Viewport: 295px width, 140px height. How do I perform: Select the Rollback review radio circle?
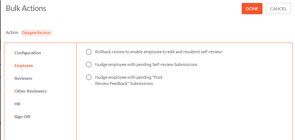pos(89,52)
